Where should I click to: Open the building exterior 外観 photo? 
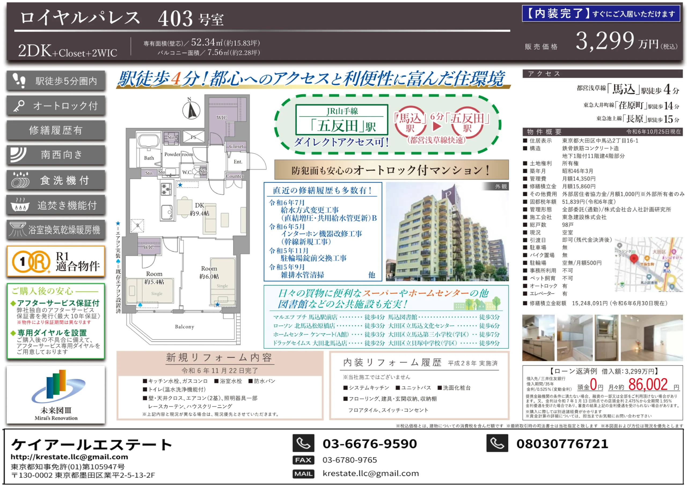pyautogui.click(x=447, y=232)
